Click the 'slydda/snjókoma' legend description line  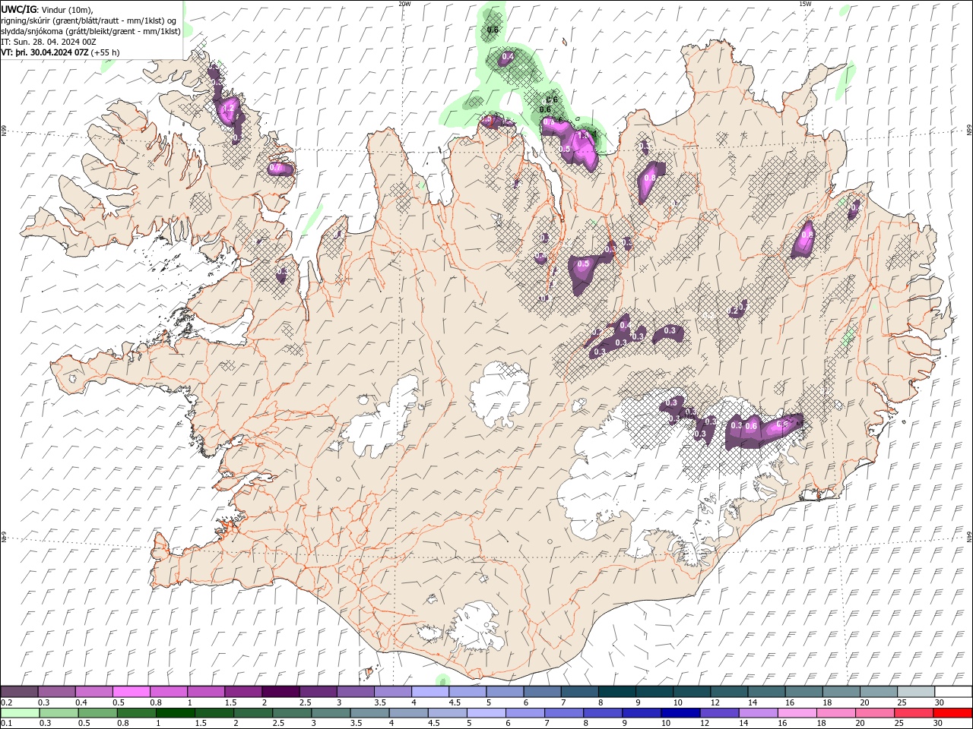[x=91, y=31]
